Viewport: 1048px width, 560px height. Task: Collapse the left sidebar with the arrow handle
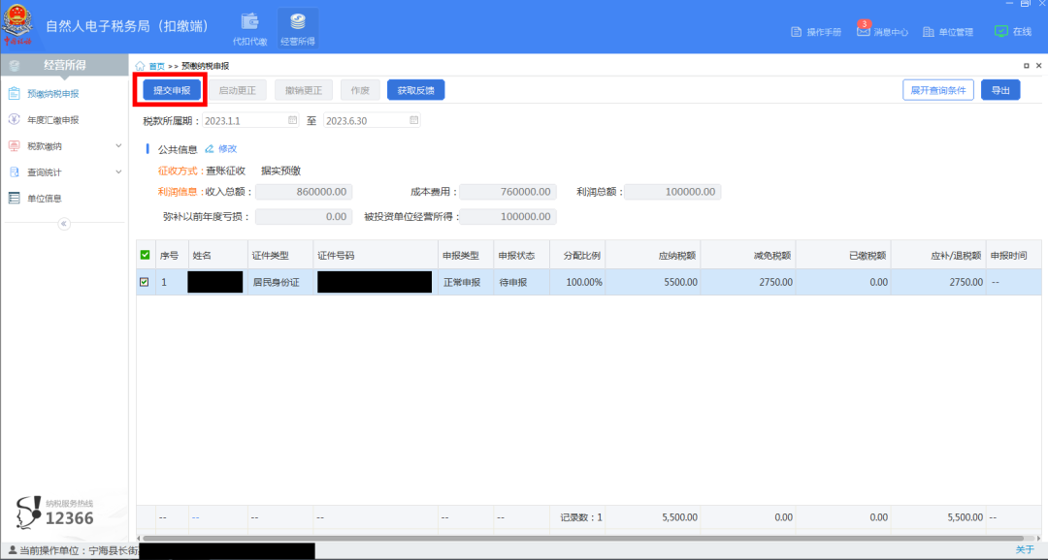coord(64,224)
